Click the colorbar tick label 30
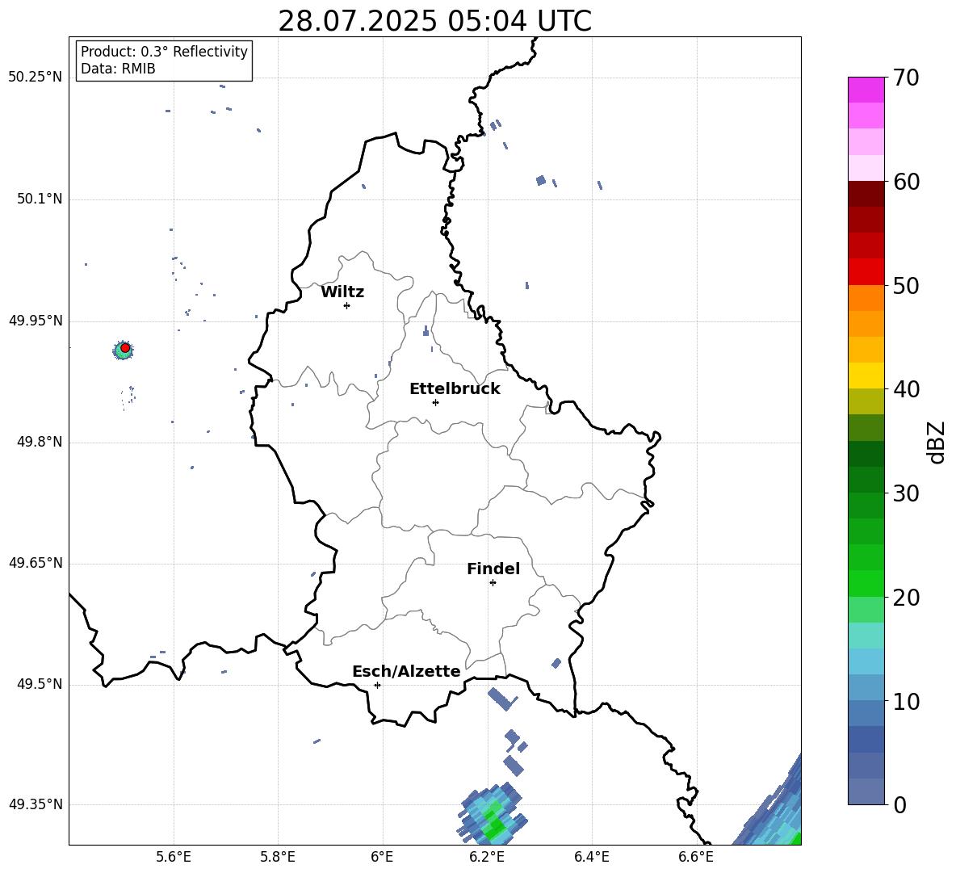The image size is (956, 873). [906, 493]
